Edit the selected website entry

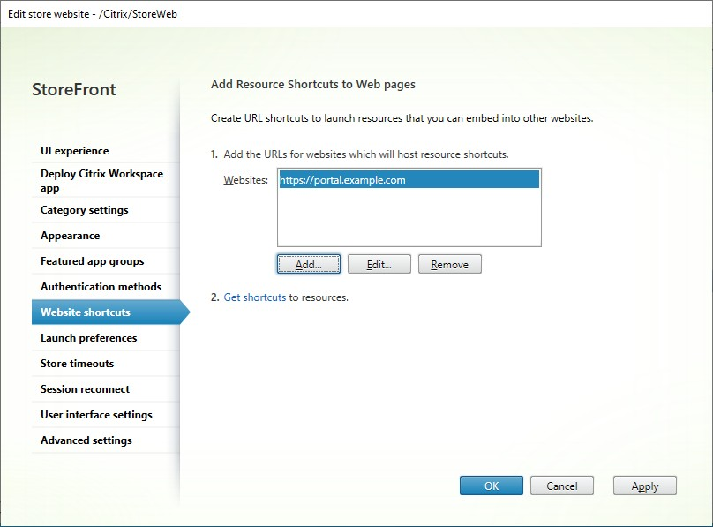tap(379, 263)
